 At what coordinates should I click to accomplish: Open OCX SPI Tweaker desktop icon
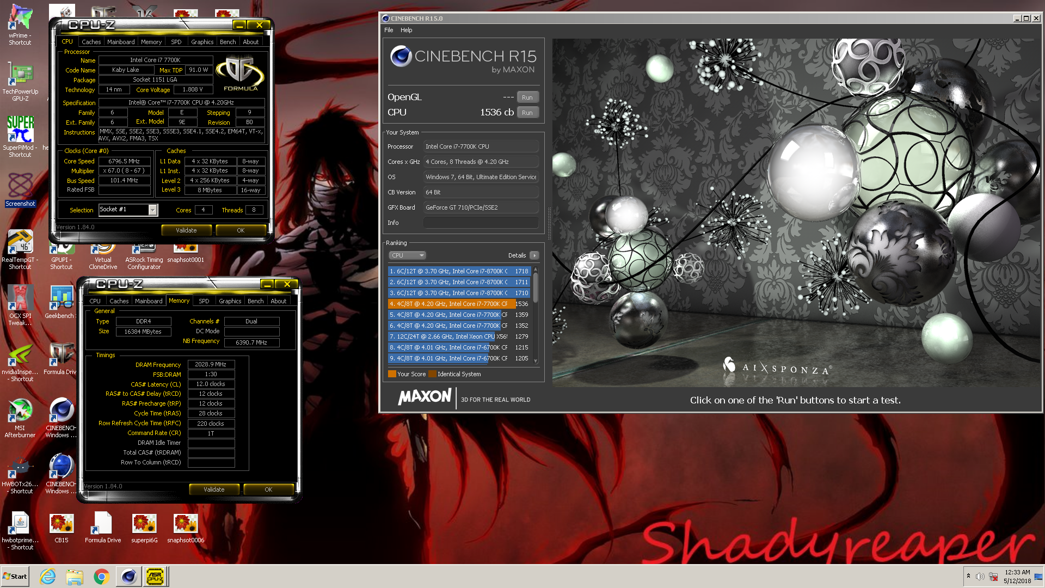20,305
